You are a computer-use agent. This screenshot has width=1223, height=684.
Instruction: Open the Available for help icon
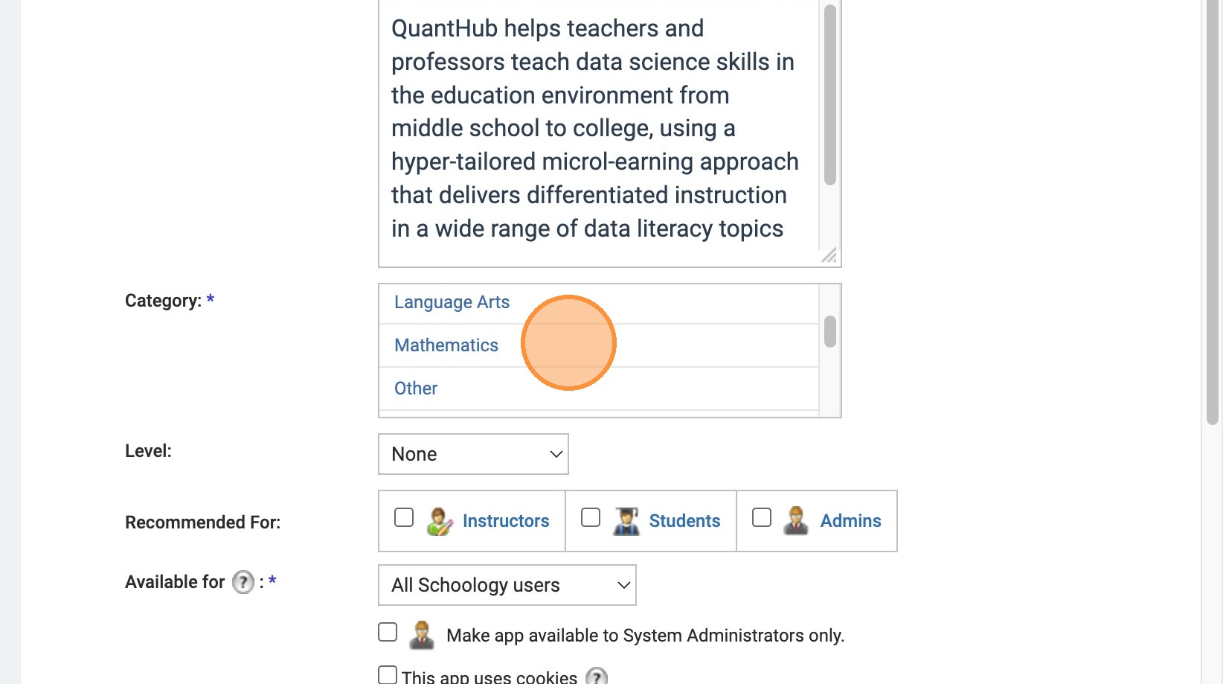[x=243, y=582]
